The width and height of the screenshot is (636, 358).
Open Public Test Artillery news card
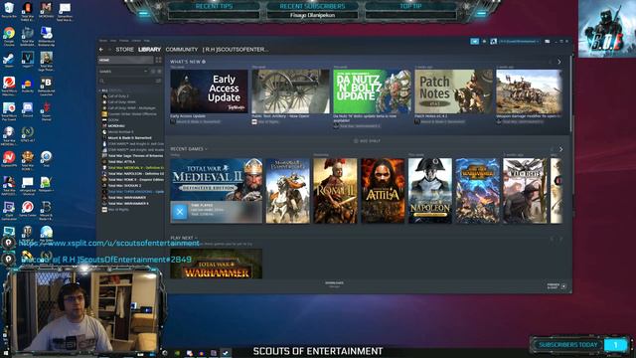(290, 91)
